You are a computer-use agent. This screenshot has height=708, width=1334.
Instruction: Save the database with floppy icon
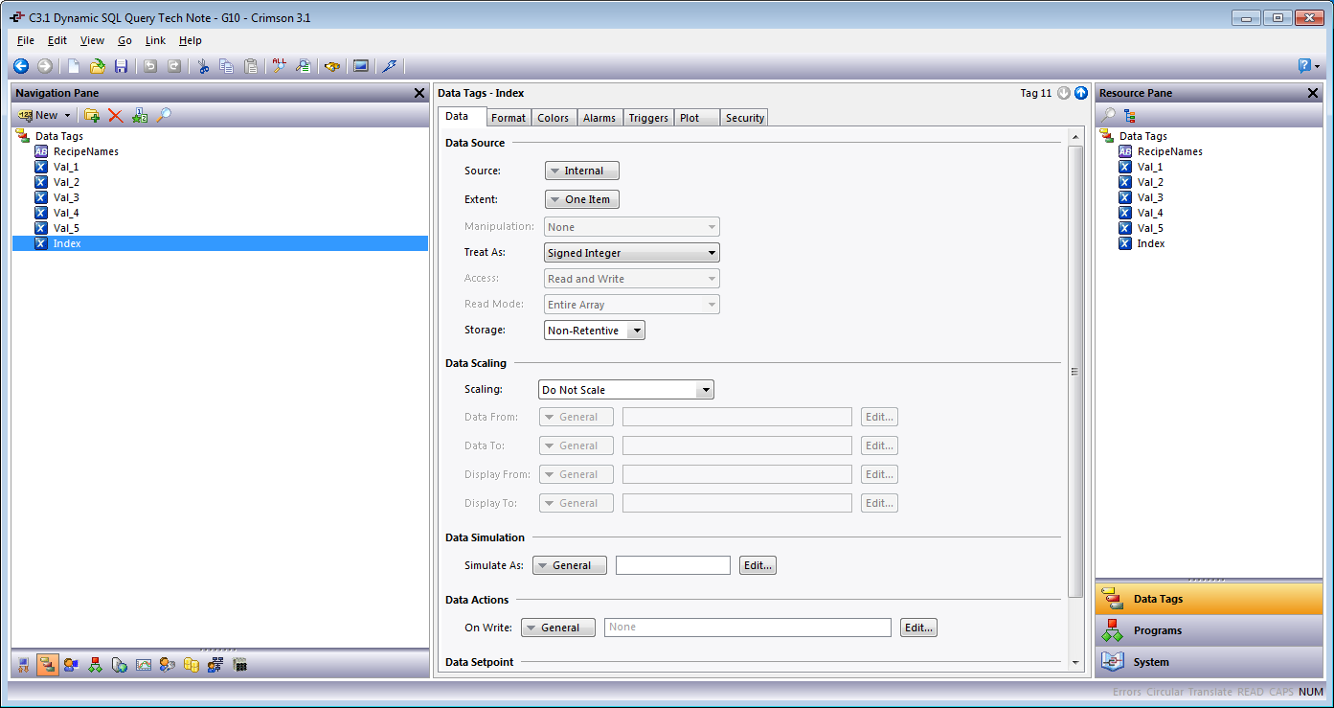(121, 66)
